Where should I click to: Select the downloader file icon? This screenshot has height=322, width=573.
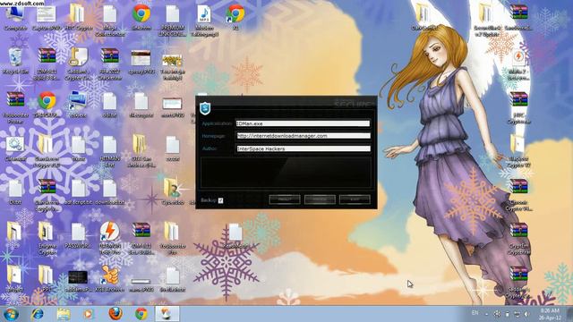click(x=109, y=189)
